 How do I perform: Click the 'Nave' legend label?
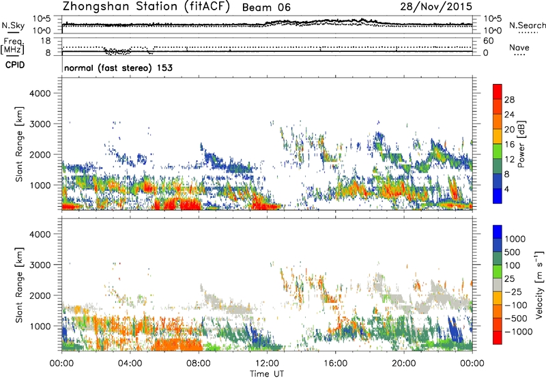(x=519, y=48)
